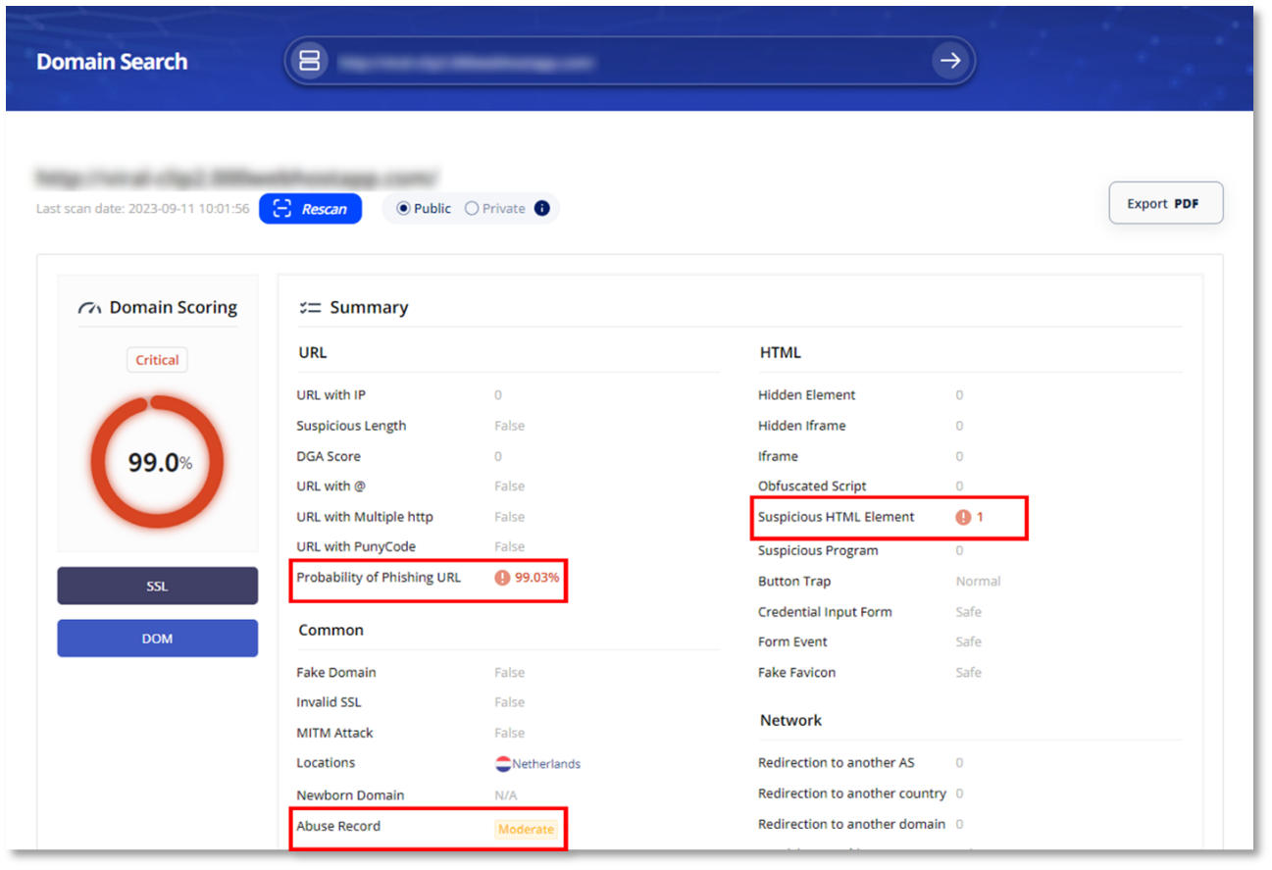1272x870 pixels.
Task: Click the 99.0% score ring
Action: pyautogui.click(x=157, y=462)
